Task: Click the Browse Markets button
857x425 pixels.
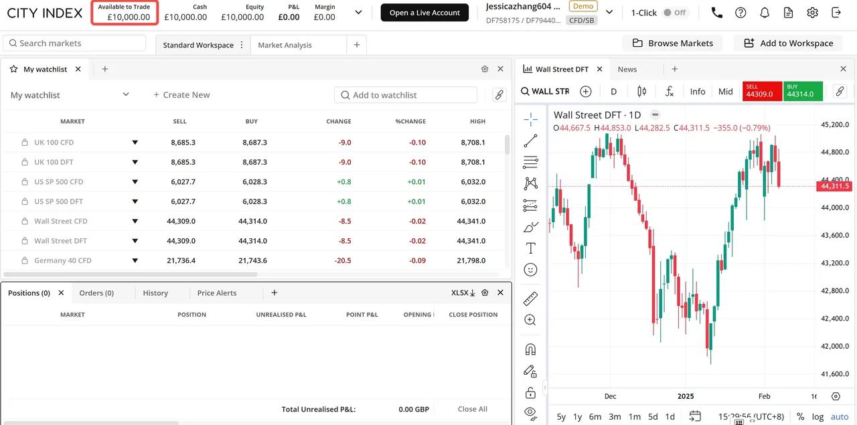Action: coord(672,43)
